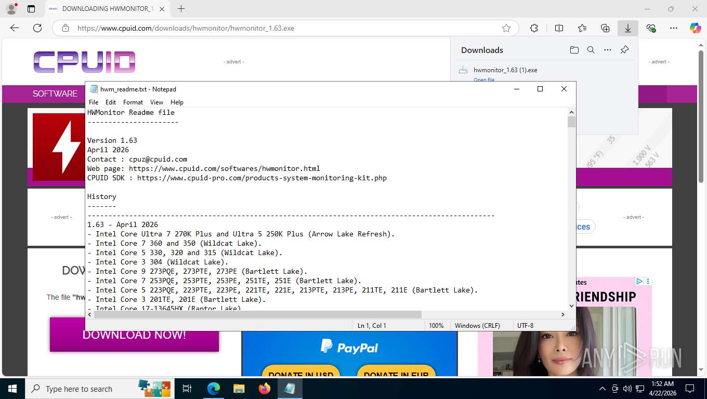Open the Windows Start menu
Image resolution: width=707 pixels, height=399 pixels.
tap(12, 389)
